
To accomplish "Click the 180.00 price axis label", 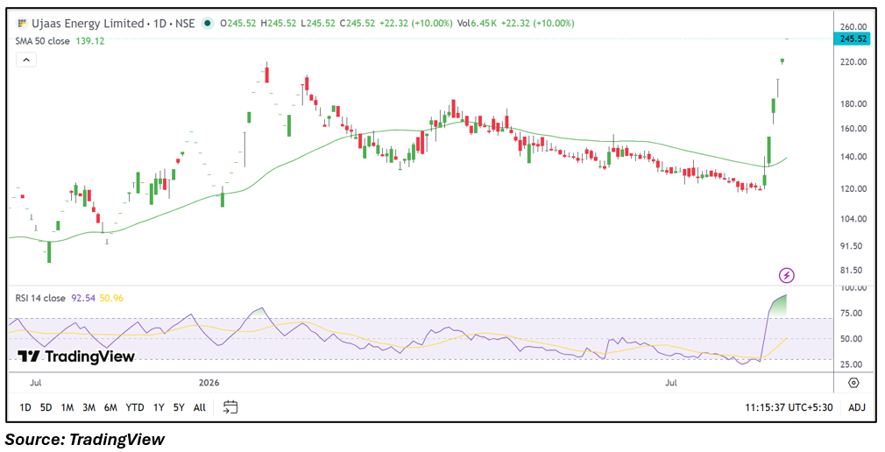I will tap(853, 104).
